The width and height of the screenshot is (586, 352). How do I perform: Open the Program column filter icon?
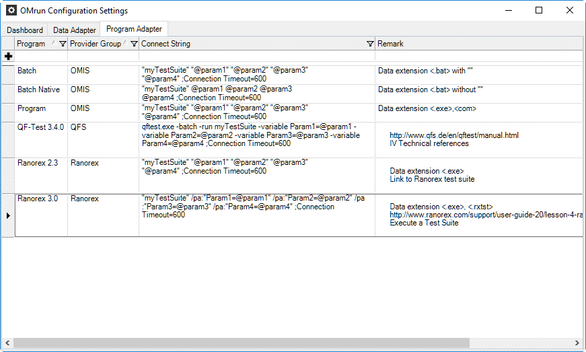coord(63,44)
